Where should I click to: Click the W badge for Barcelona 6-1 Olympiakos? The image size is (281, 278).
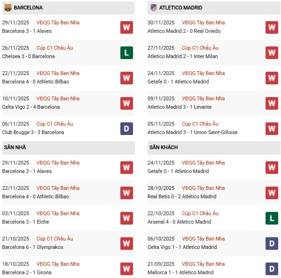126,243
